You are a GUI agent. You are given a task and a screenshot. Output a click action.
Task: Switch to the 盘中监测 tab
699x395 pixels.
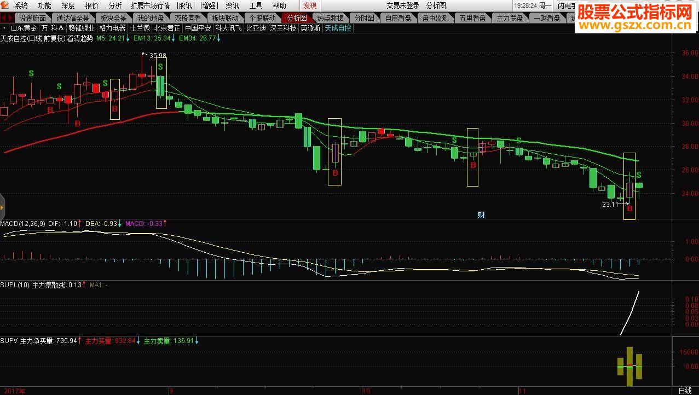point(435,18)
